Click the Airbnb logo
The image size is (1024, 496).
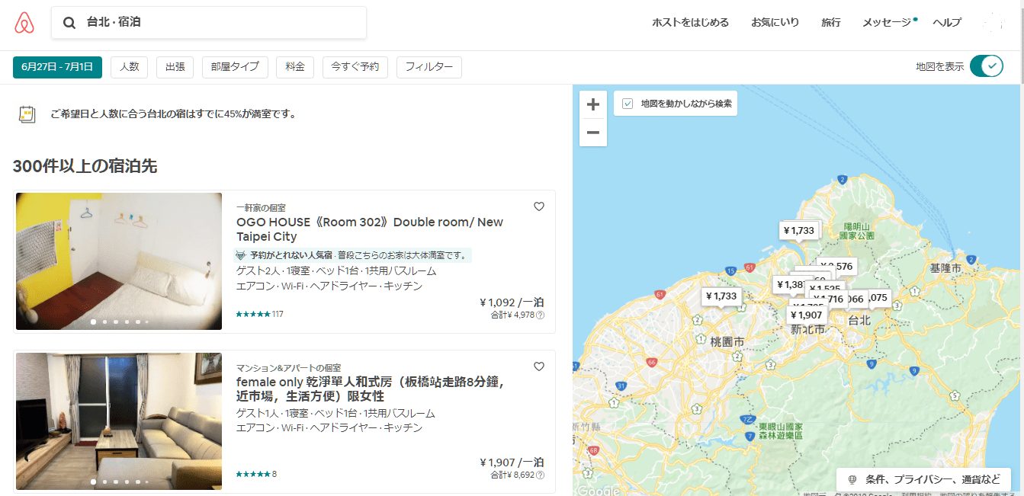coord(24,23)
